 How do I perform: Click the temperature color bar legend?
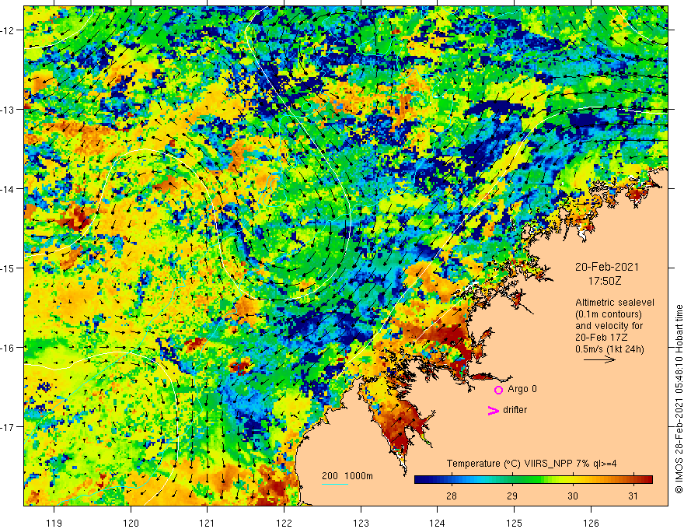click(x=533, y=480)
